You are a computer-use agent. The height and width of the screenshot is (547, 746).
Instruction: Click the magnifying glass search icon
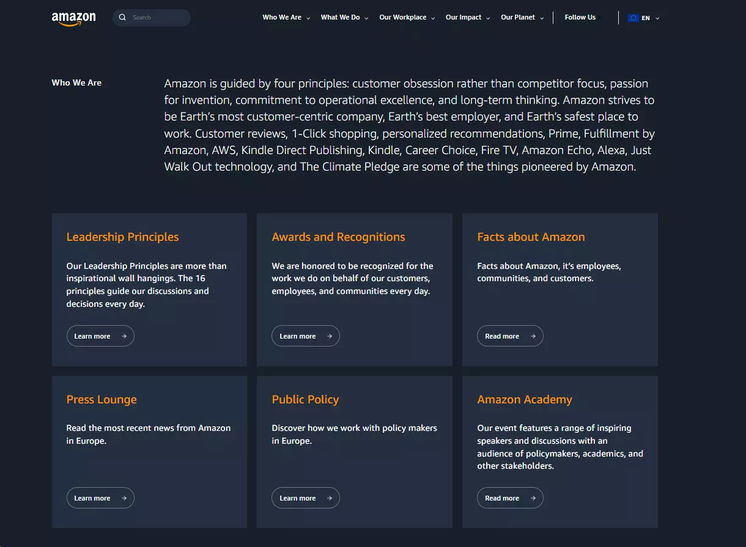pos(122,17)
